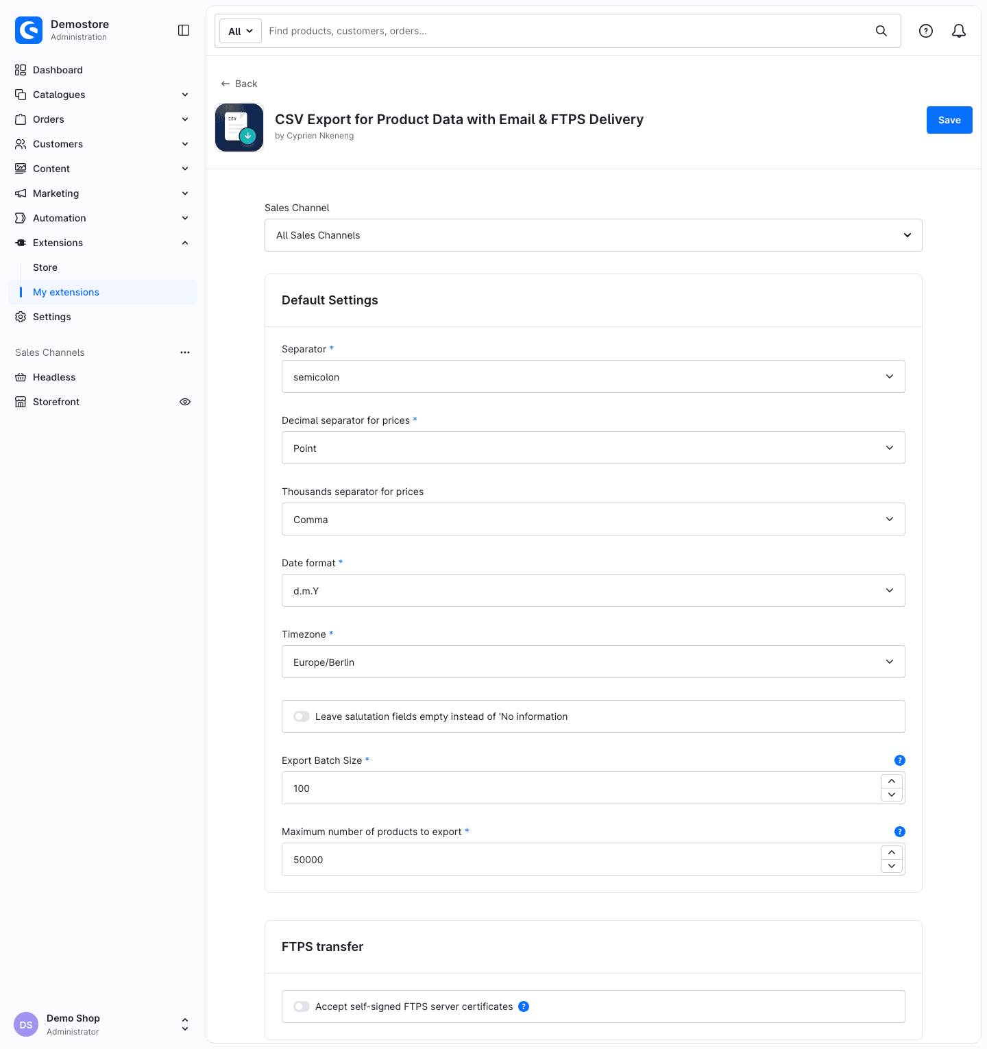987x1049 pixels.
Task: Open the All search filter dropdown
Action: click(241, 31)
